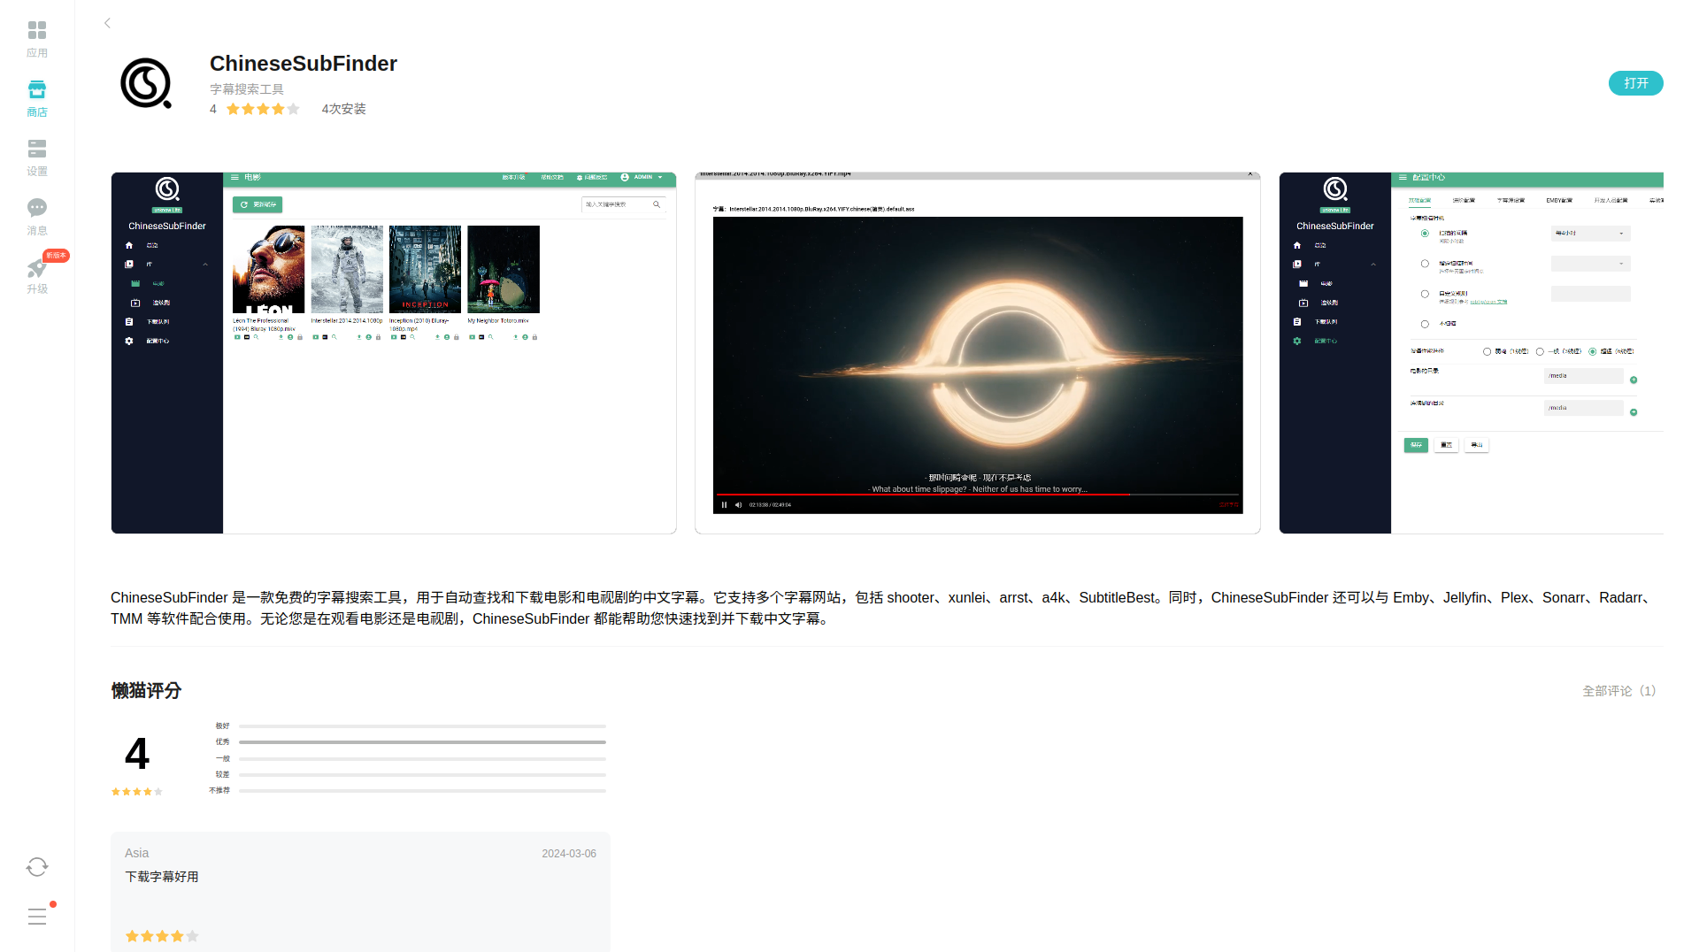Click the ChineseSubFinder app logo
1699x952 pixels.
pos(146,83)
